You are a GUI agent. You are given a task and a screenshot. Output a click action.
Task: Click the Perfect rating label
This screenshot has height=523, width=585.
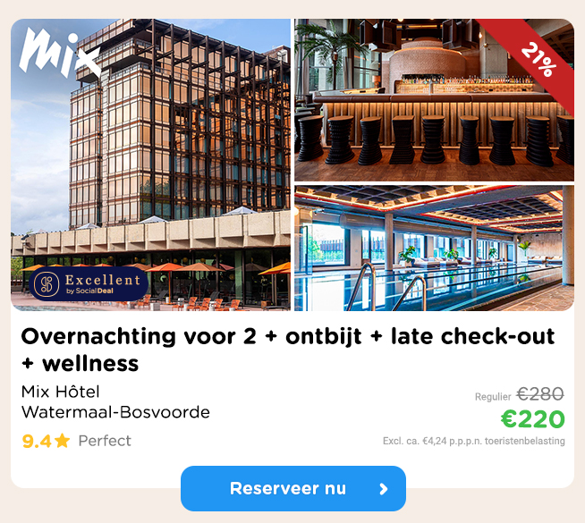point(105,441)
